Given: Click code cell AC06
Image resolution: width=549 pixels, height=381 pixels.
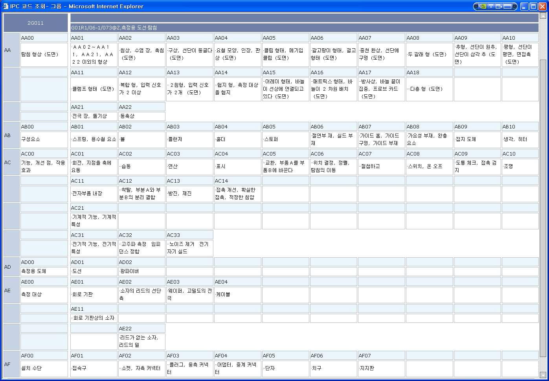Looking at the screenshot, I should pos(333,154).
